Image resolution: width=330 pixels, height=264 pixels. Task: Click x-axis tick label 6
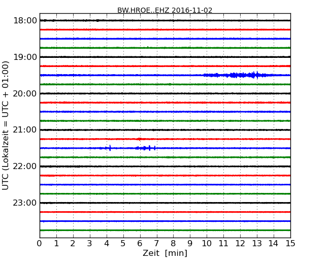(140, 243)
